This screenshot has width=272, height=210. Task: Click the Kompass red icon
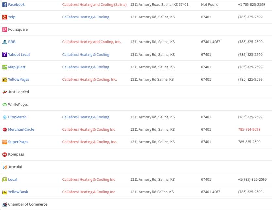click(5, 154)
